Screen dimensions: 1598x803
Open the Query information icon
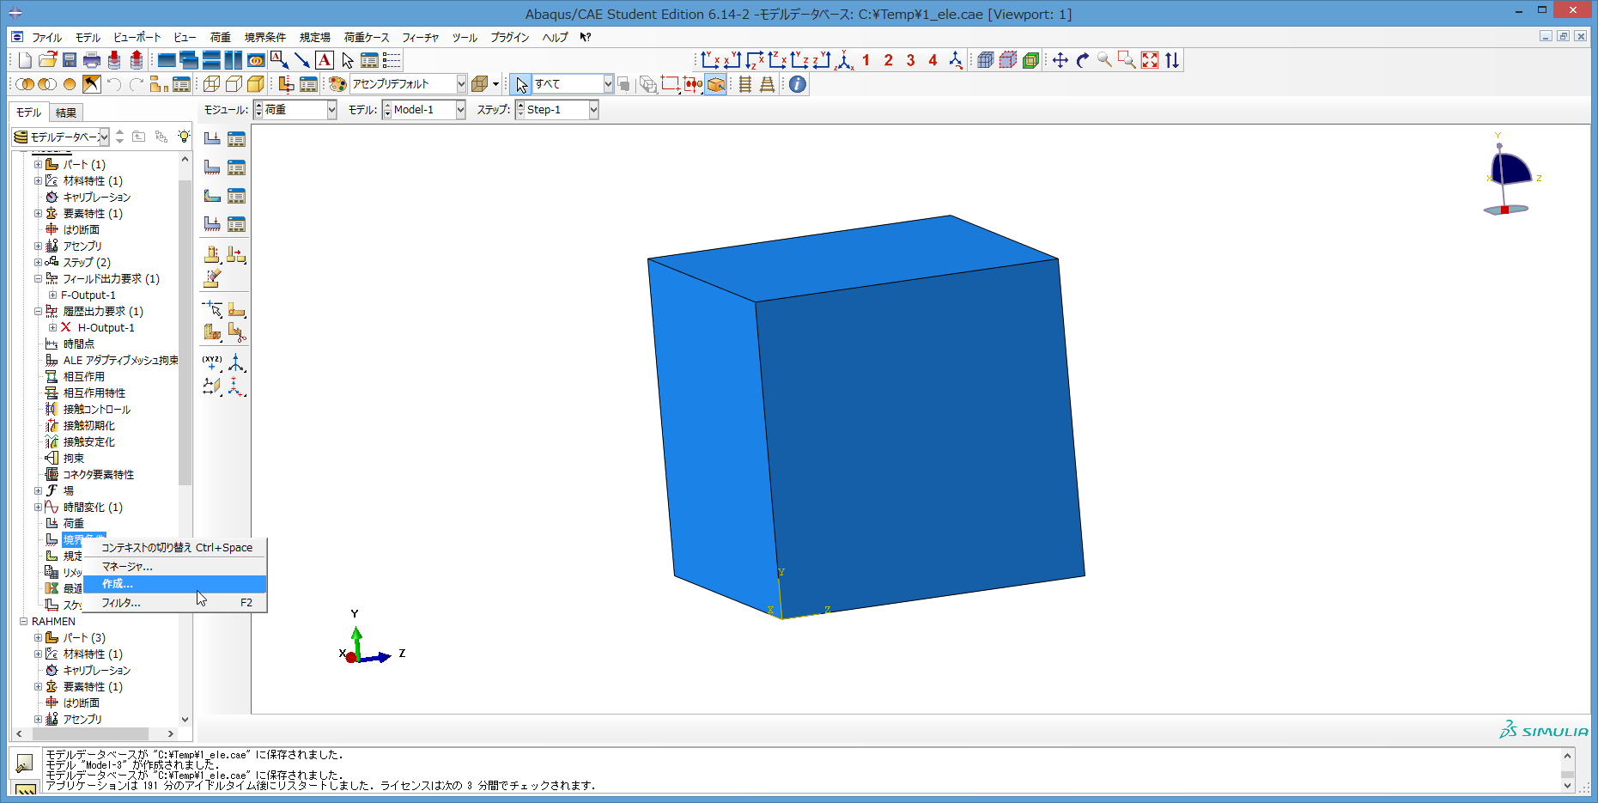coord(798,84)
